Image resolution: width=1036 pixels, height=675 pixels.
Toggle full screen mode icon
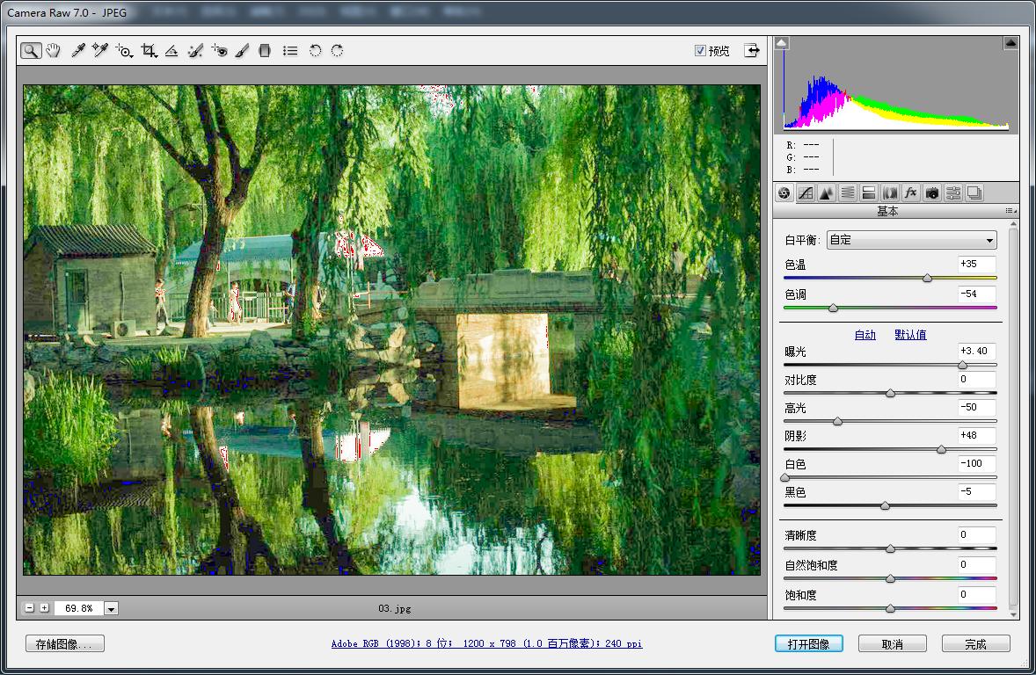coord(752,51)
